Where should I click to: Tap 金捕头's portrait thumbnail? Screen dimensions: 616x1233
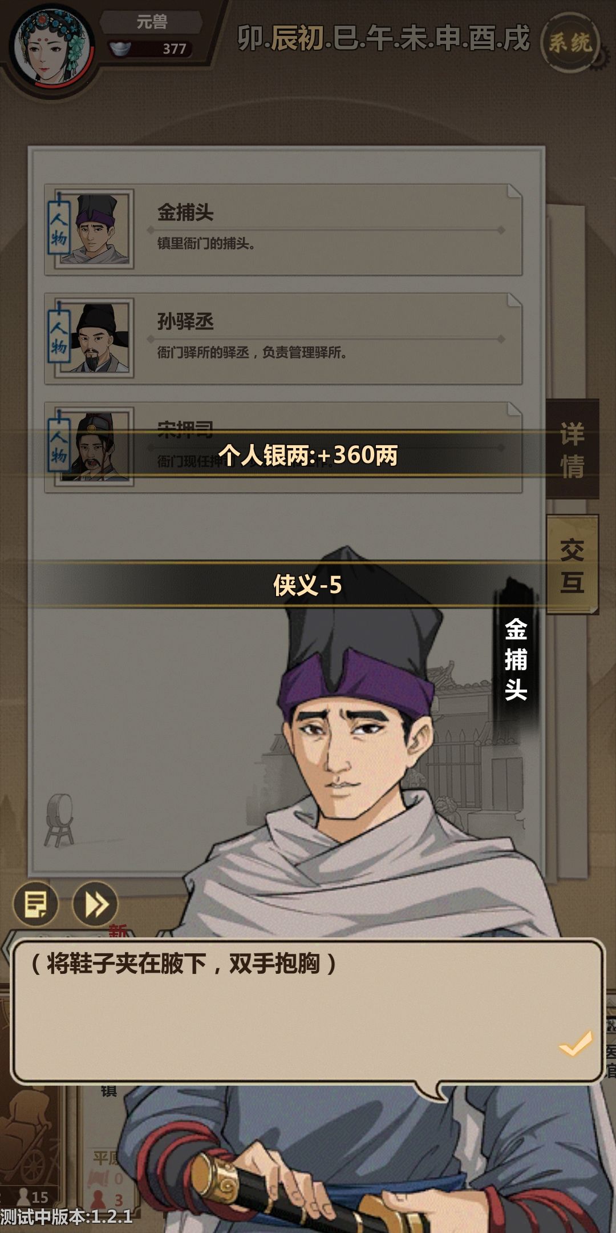(x=95, y=229)
